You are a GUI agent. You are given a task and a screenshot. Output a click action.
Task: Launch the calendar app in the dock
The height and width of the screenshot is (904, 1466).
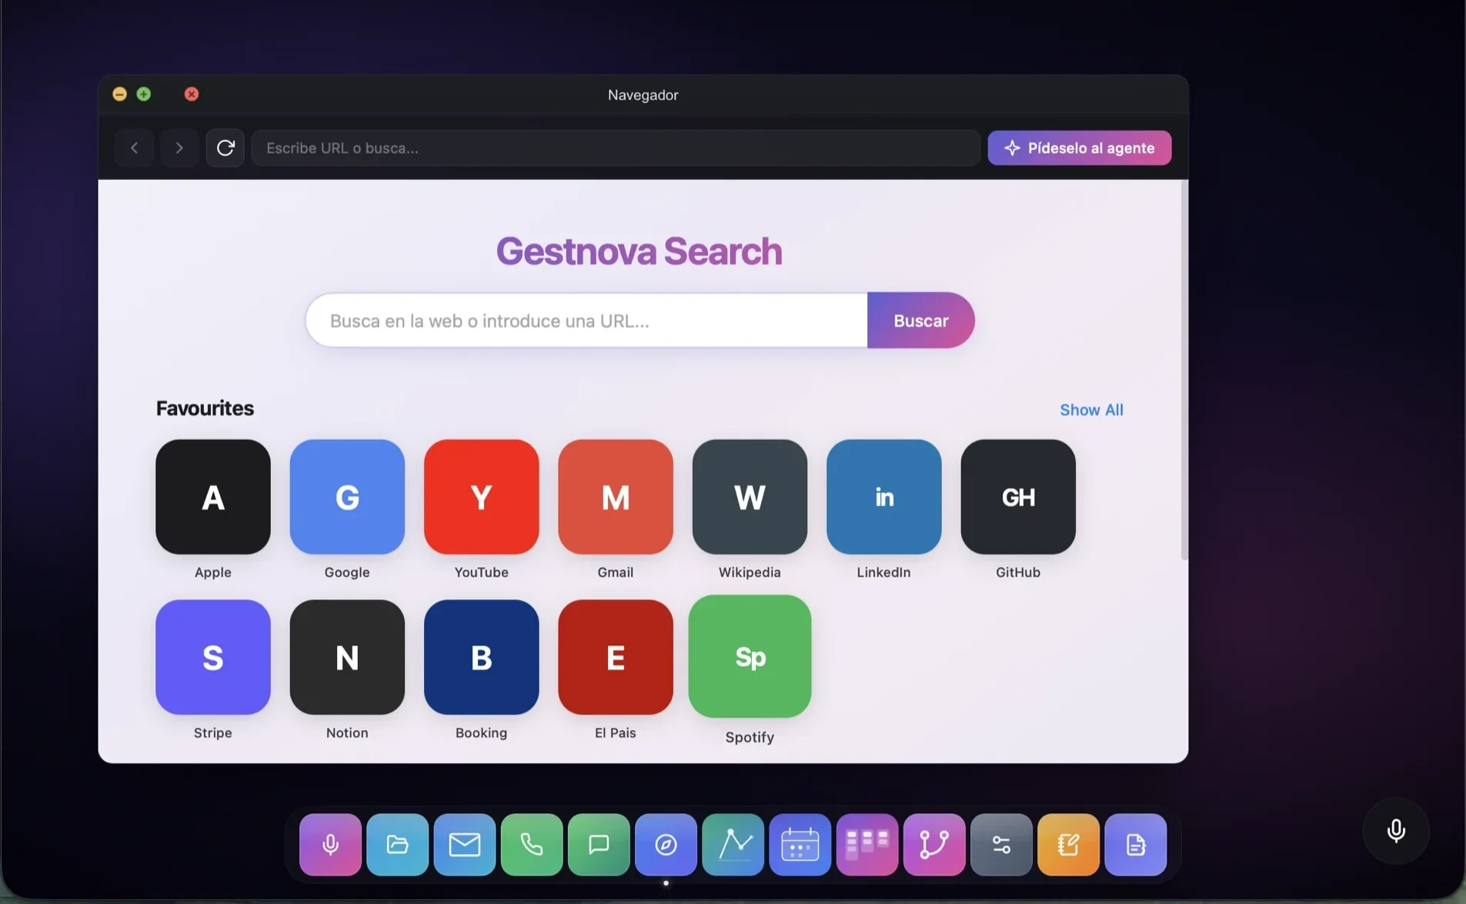pos(800,845)
